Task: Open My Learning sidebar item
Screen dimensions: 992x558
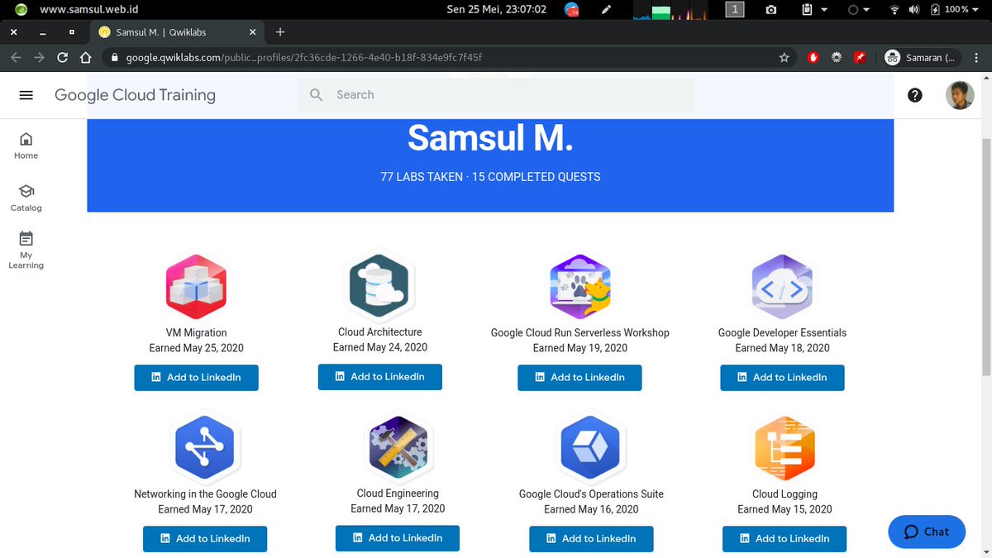Action: tap(26, 250)
